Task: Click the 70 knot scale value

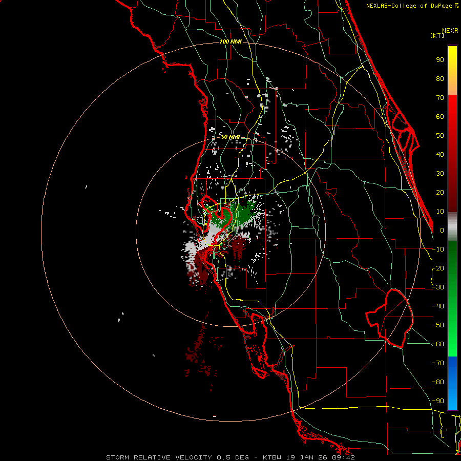Action: pos(440,98)
